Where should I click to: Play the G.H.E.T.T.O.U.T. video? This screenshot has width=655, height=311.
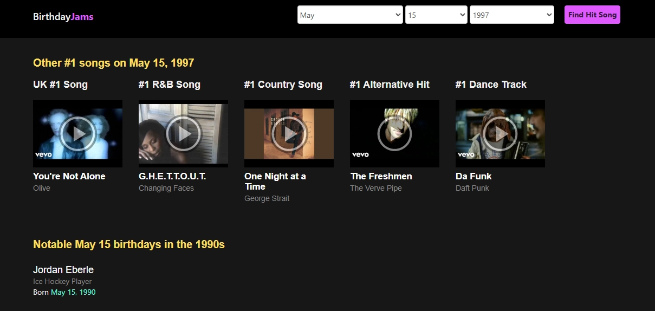183,134
